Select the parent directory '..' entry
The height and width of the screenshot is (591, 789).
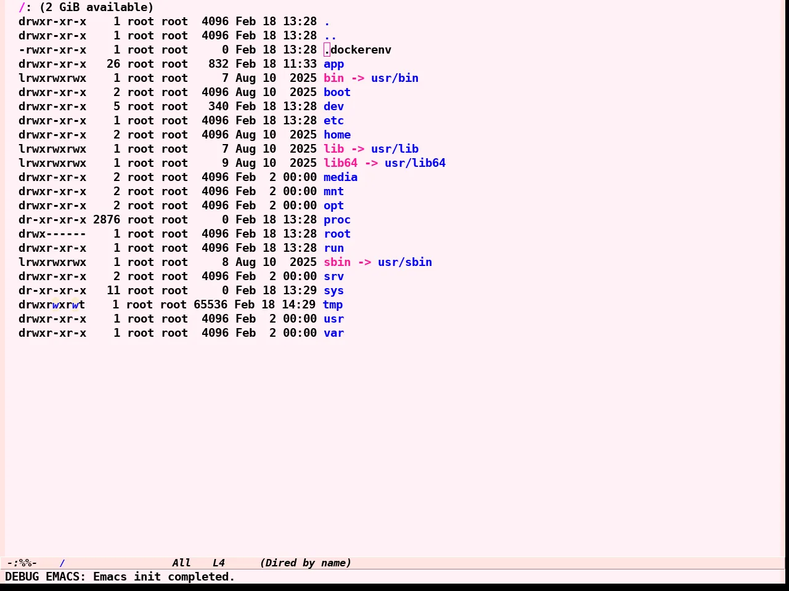[x=330, y=36]
